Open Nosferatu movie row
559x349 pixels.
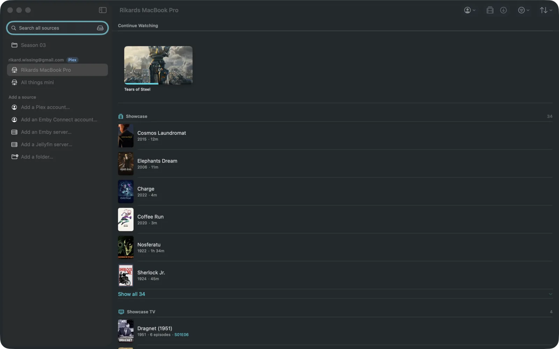[335, 247]
